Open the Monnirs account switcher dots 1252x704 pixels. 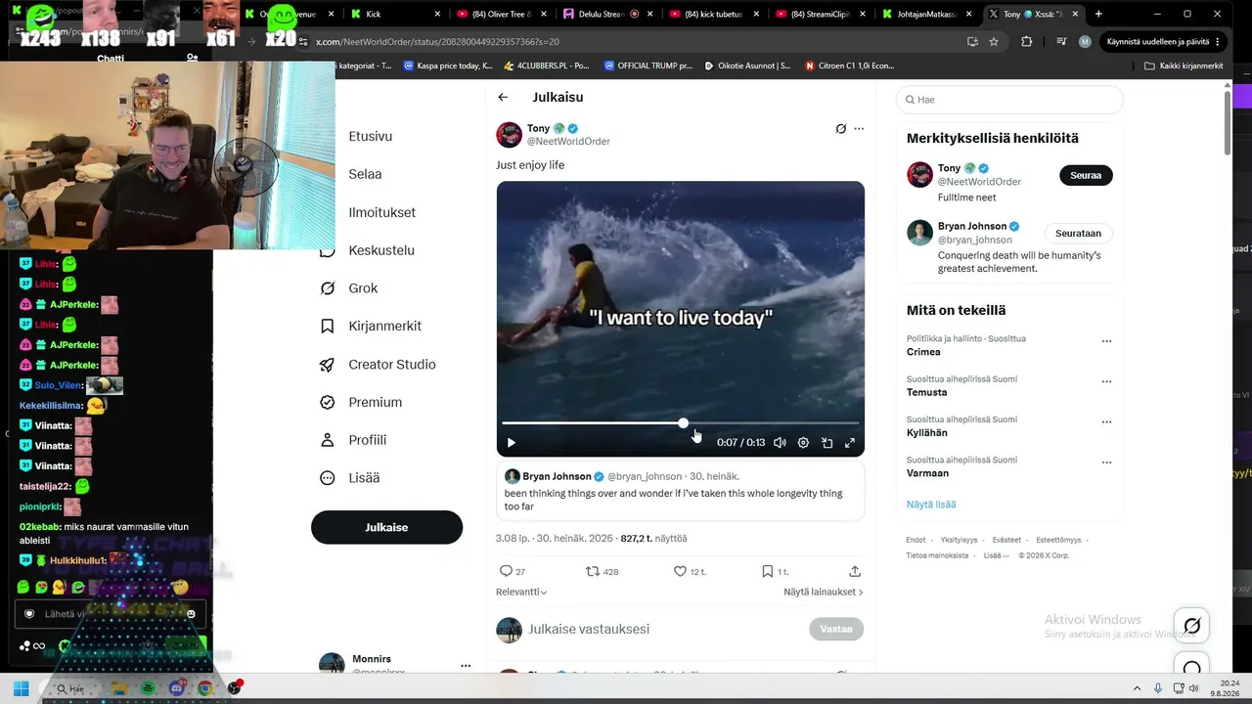pos(466,665)
